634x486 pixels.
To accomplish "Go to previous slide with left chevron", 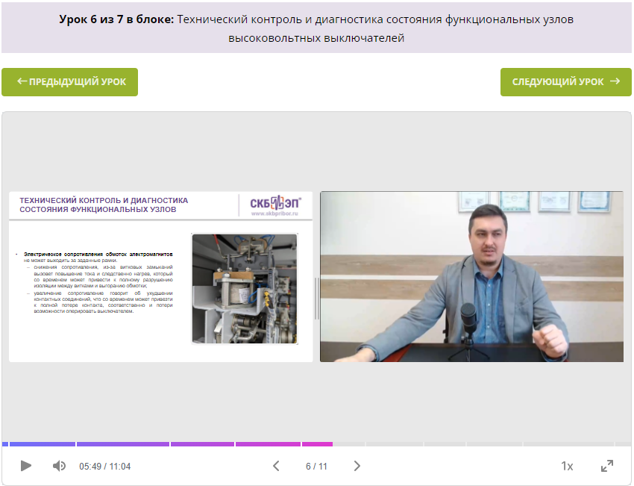I will (x=276, y=466).
